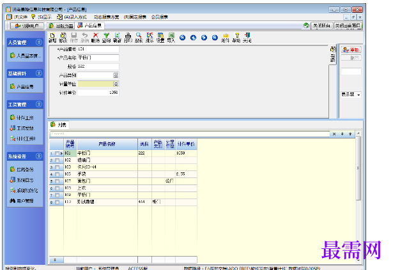This screenshot has height=270, width=393.
Task: Check the checkbox for row 103
Action: [58, 167]
